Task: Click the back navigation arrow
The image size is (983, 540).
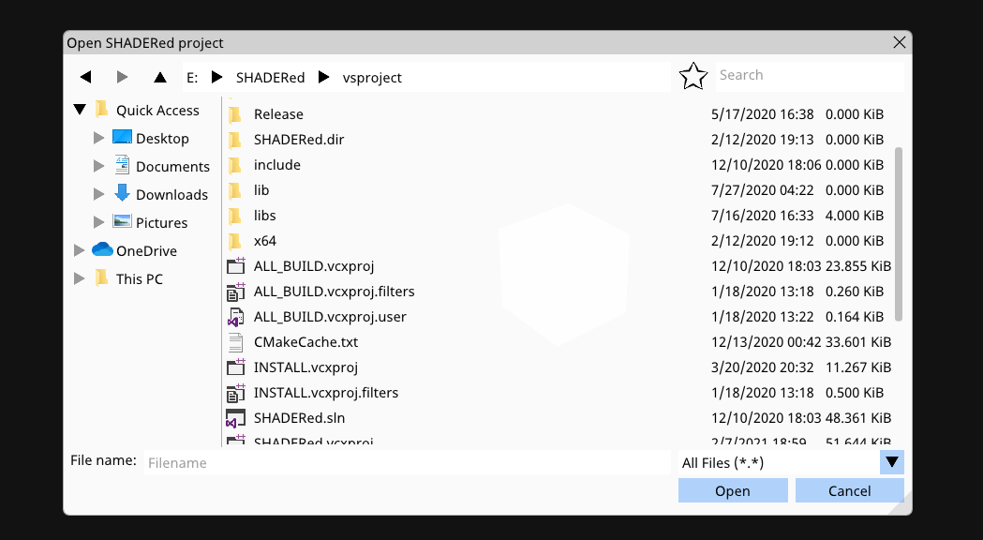Action: 85,77
